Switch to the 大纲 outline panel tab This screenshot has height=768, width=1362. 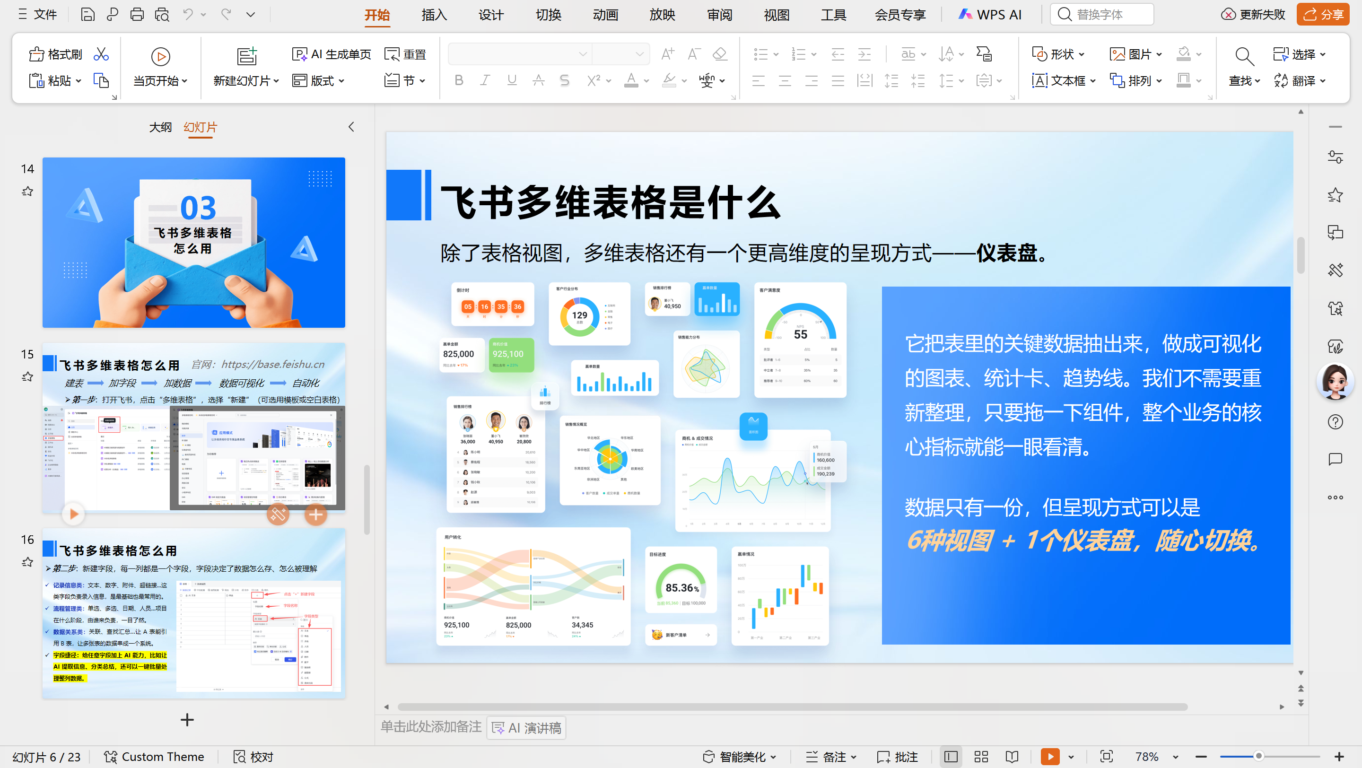pyautogui.click(x=160, y=127)
